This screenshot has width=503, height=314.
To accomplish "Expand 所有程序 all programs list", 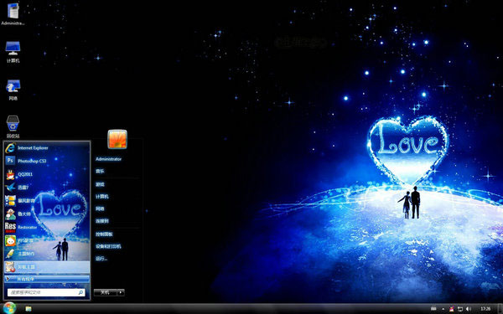I will [x=47, y=279].
